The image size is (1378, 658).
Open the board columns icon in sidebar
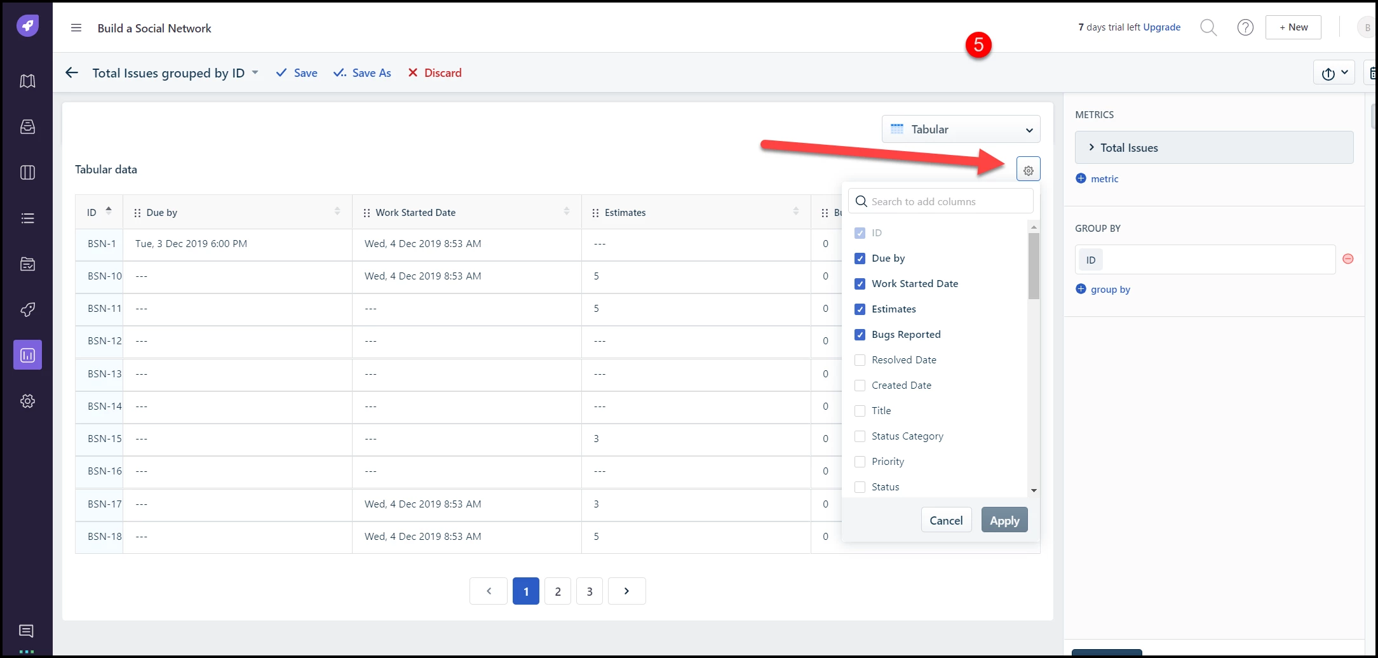[27, 173]
